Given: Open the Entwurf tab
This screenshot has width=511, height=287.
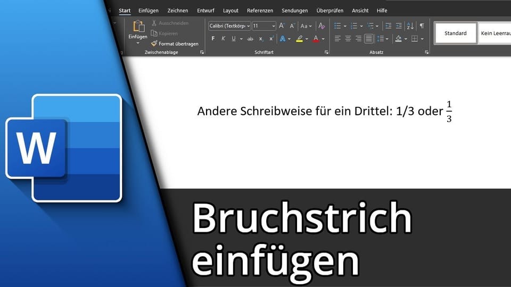Looking at the screenshot, I should (x=205, y=11).
